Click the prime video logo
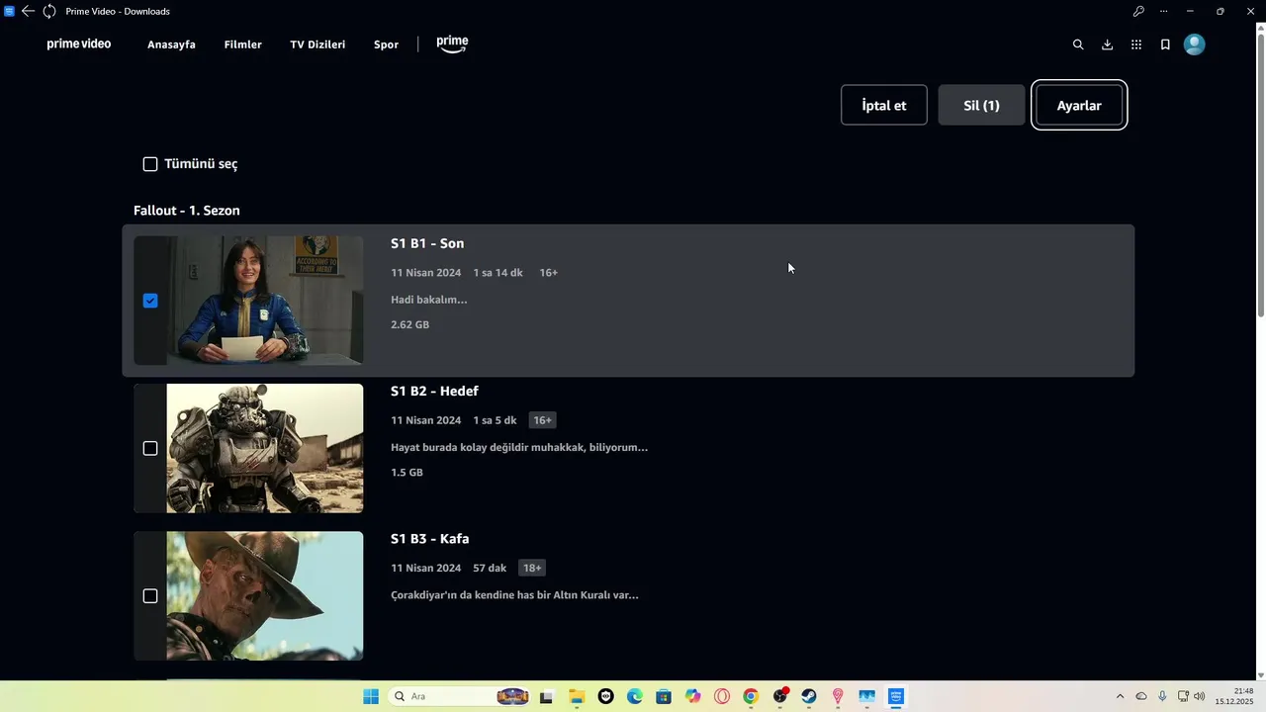This screenshot has width=1266, height=712. click(x=79, y=44)
